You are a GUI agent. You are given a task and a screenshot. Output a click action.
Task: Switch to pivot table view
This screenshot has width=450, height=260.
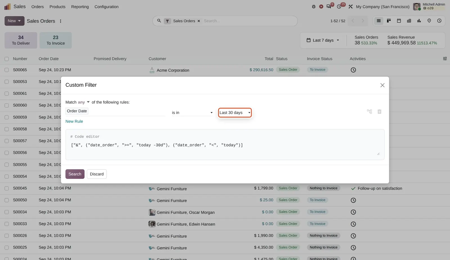point(409,21)
